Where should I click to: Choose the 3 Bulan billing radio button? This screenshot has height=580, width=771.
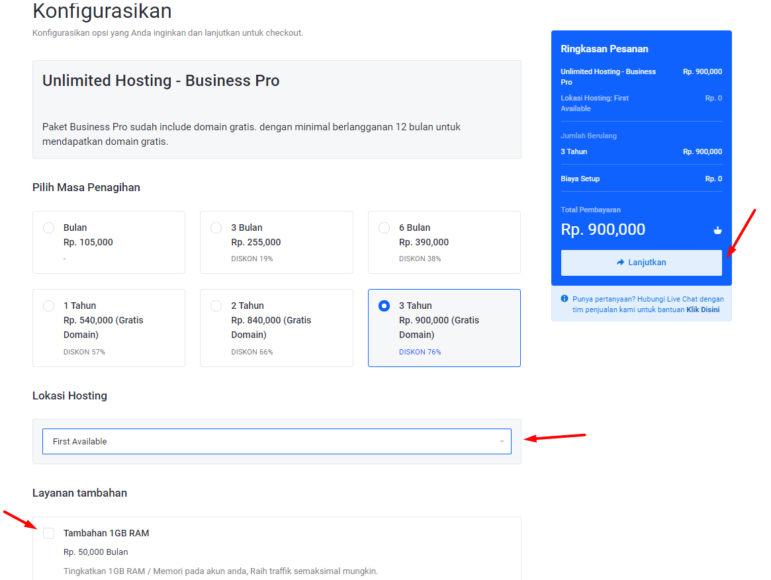coord(216,228)
